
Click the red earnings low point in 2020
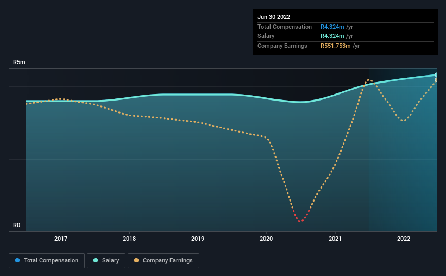(x=300, y=221)
